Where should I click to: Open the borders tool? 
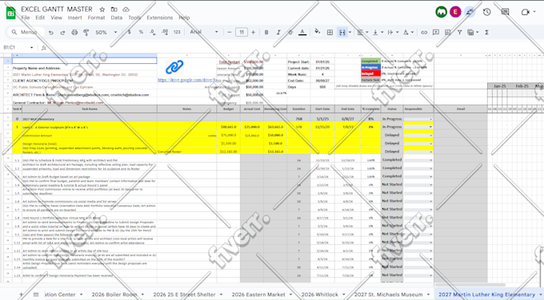(x=330, y=32)
